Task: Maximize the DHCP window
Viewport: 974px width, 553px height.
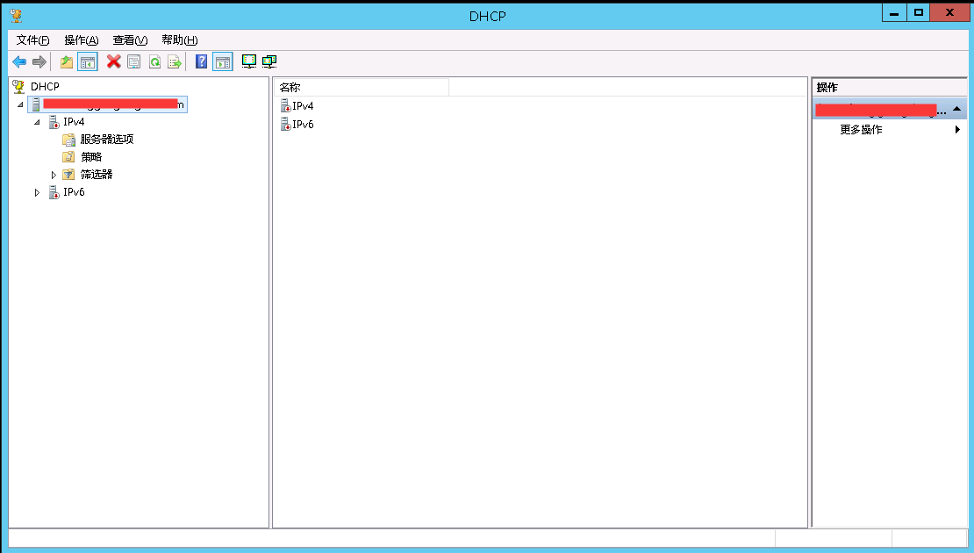Action: (918, 12)
